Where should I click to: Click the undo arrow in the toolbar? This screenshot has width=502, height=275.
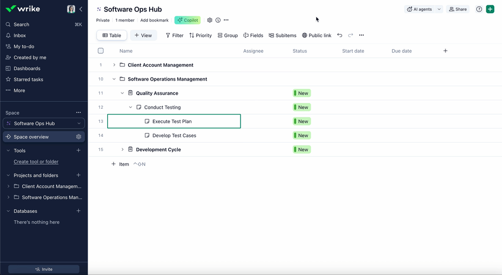[x=340, y=36]
